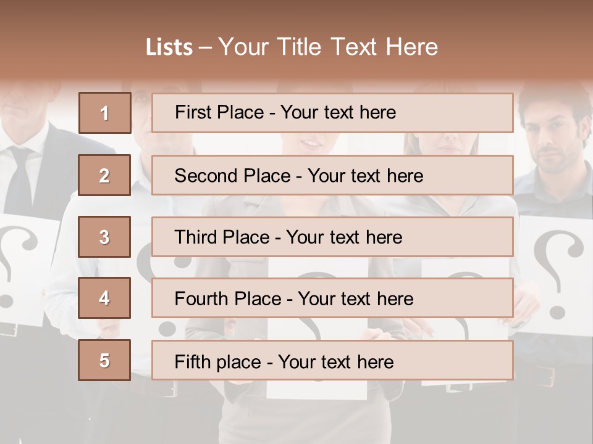Select the First Place text box
The height and width of the screenshot is (444, 593).
(x=332, y=113)
